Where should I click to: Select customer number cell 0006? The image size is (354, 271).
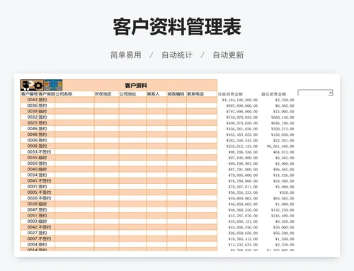tap(33, 140)
